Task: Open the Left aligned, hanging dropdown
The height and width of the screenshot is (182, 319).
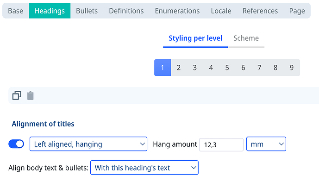Action: click(88, 144)
